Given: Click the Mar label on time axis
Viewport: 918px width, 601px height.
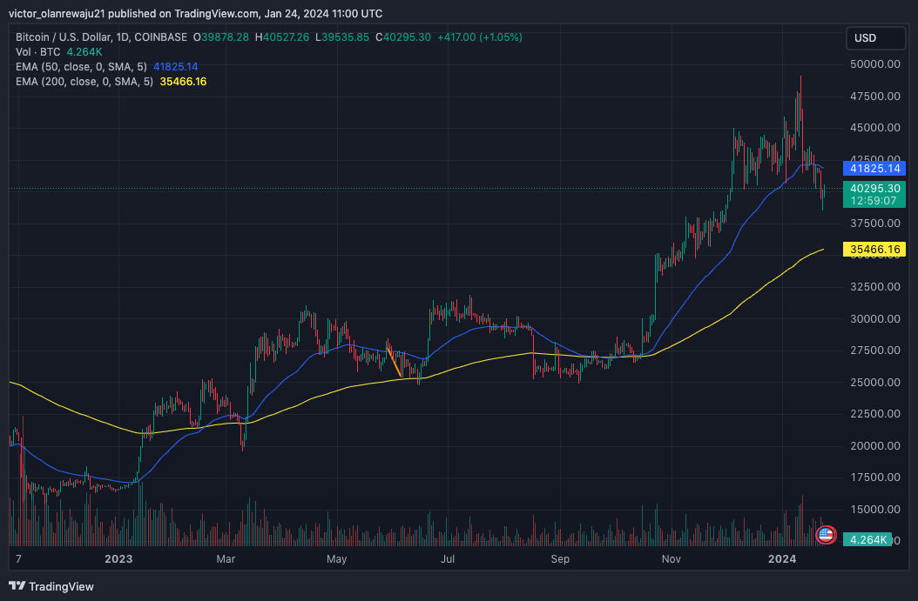Looking at the screenshot, I should [226, 559].
